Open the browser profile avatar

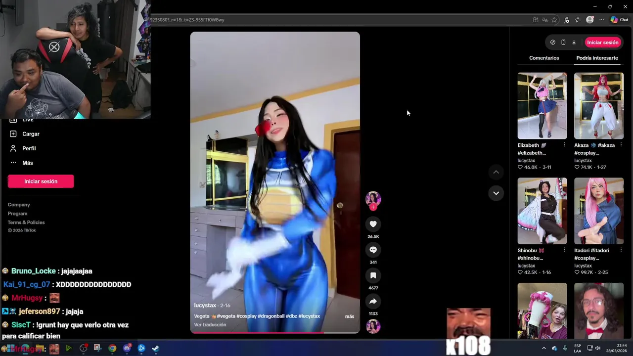coord(589,20)
